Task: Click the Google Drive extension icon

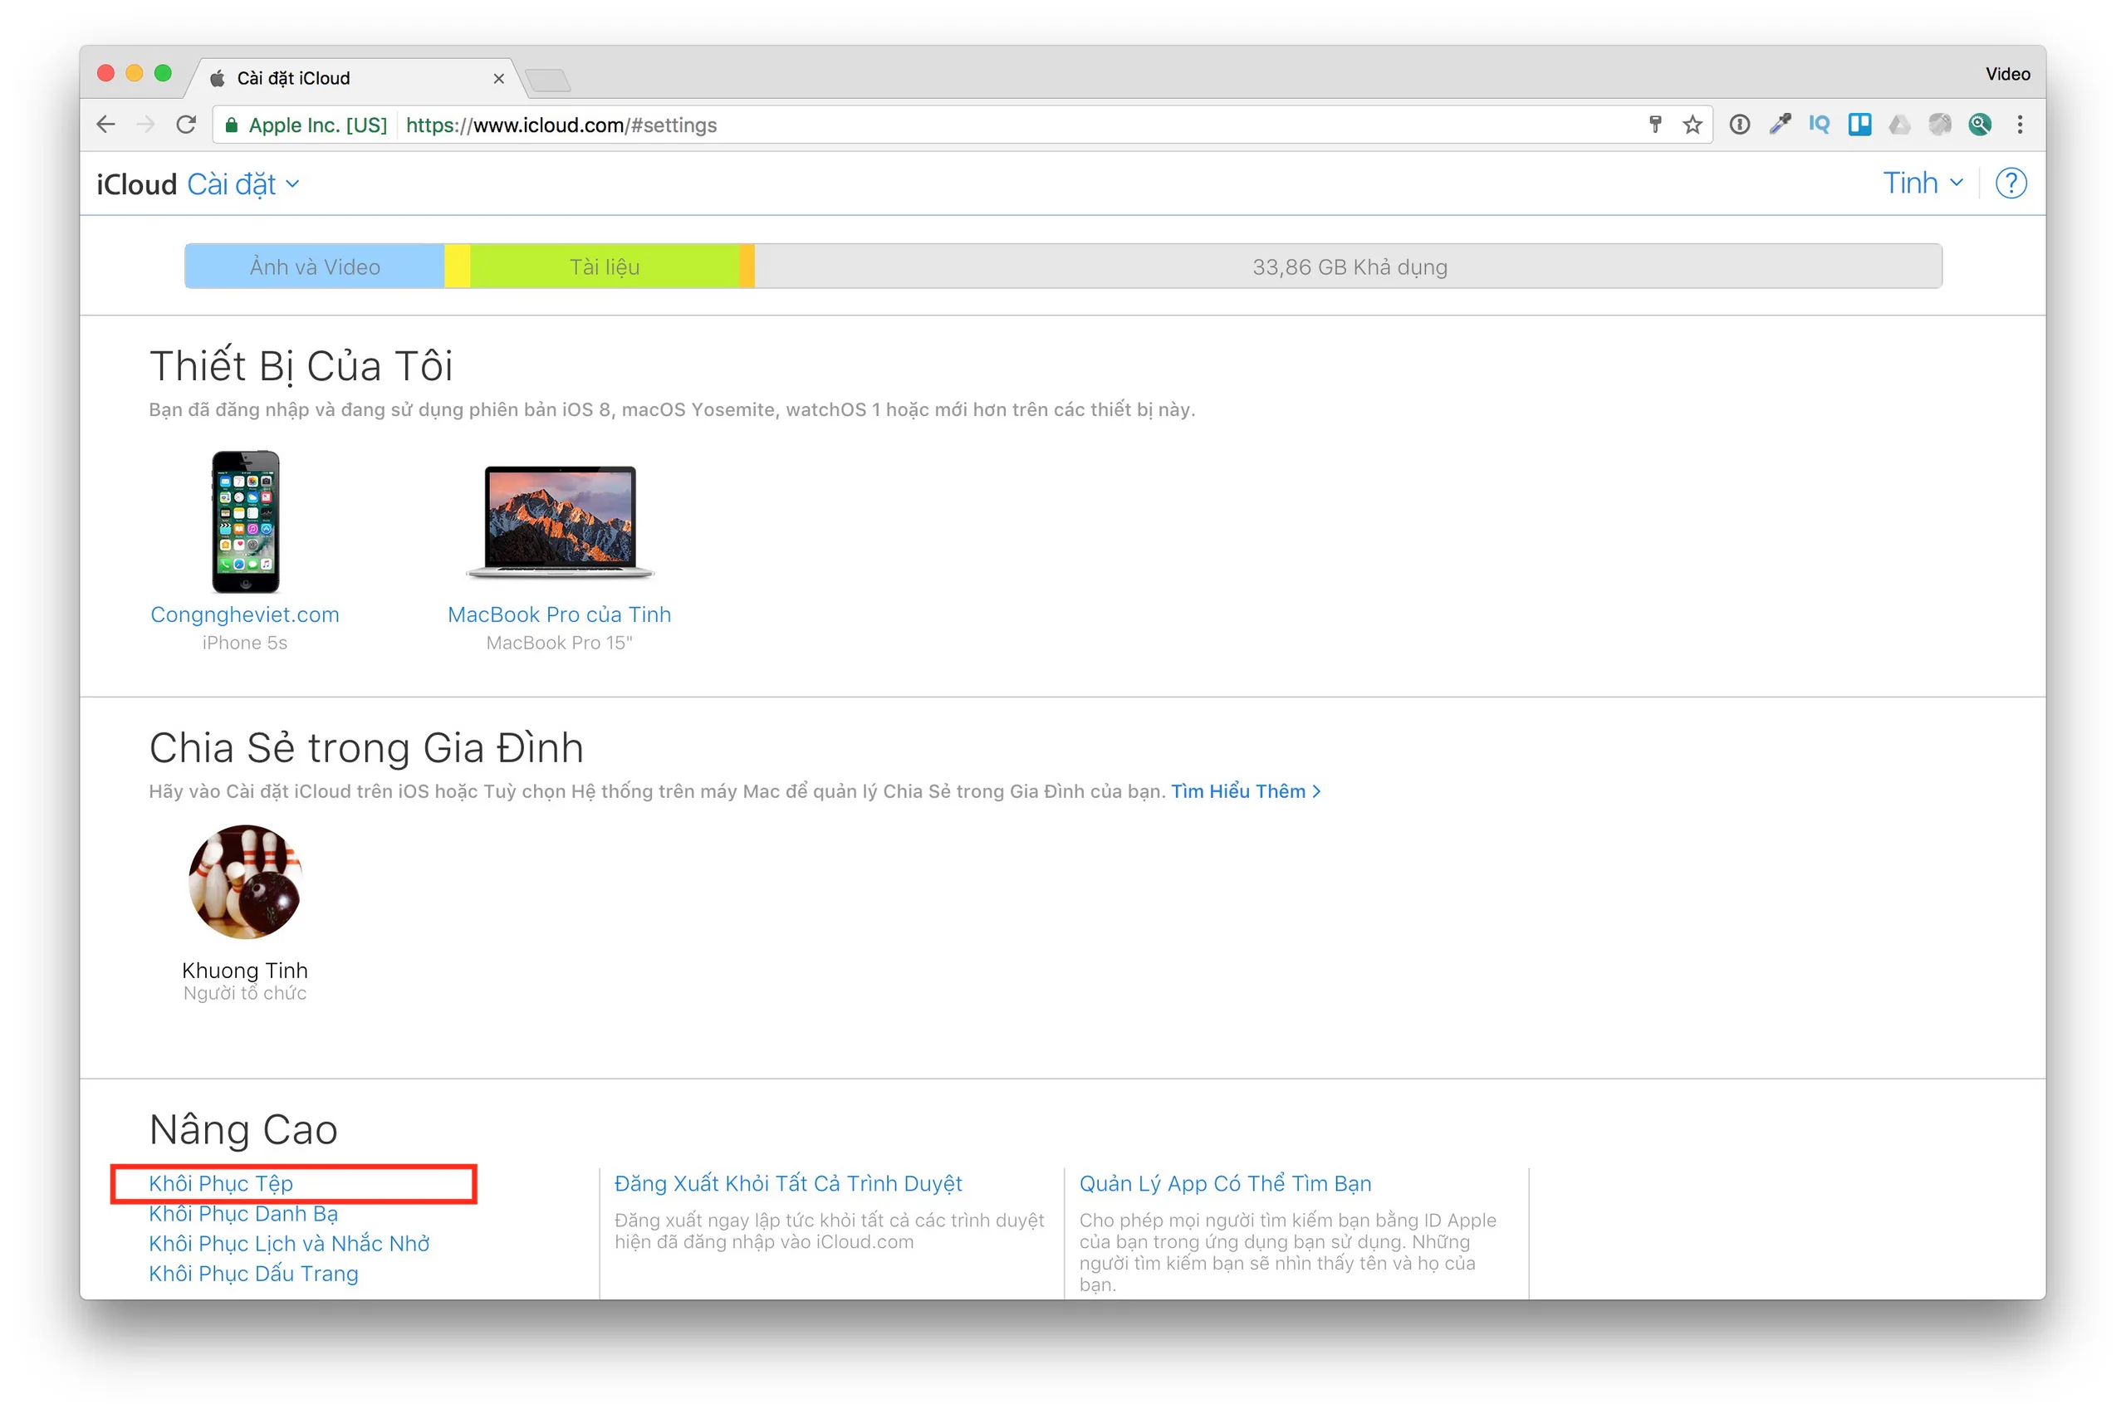Action: (x=1899, y=125)
